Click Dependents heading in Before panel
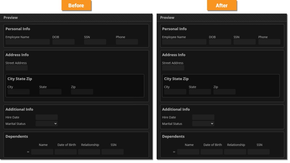 (x=17, y=136)
